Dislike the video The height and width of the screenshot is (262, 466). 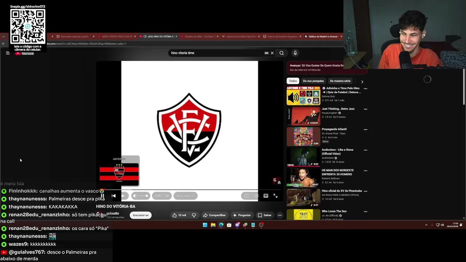point(194,215)
